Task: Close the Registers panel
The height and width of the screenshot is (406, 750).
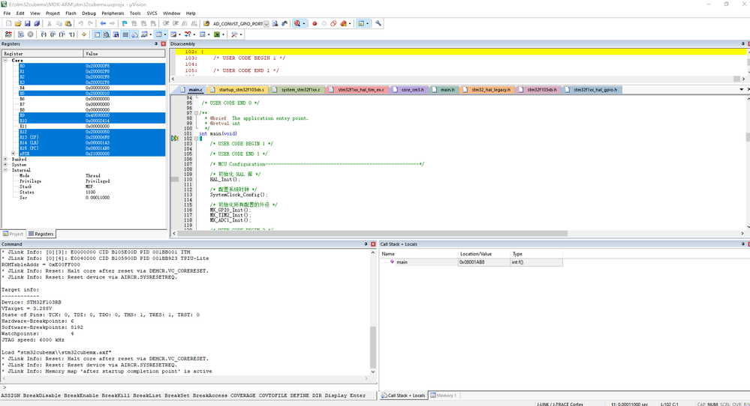Action: click(163, 44)
